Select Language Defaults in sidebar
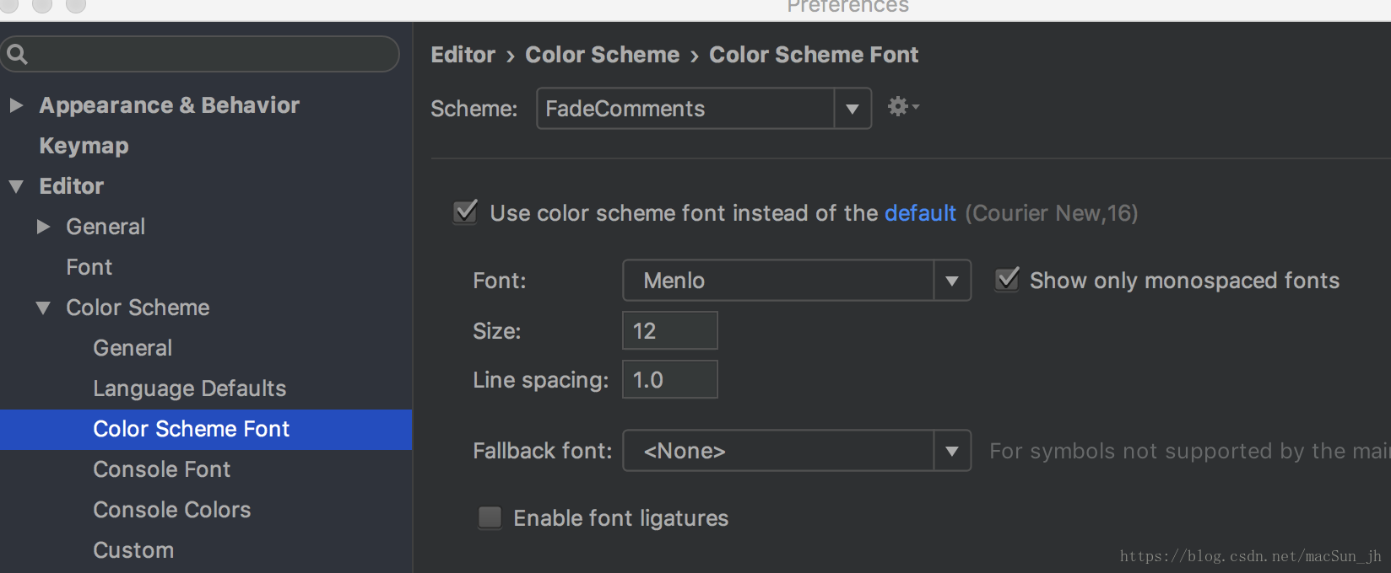The width and height of the screenshot is (1391, 573). pyautogui.click(x=189, y=388)
